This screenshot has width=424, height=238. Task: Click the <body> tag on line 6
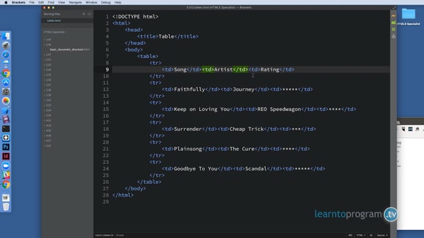point(134,50)
